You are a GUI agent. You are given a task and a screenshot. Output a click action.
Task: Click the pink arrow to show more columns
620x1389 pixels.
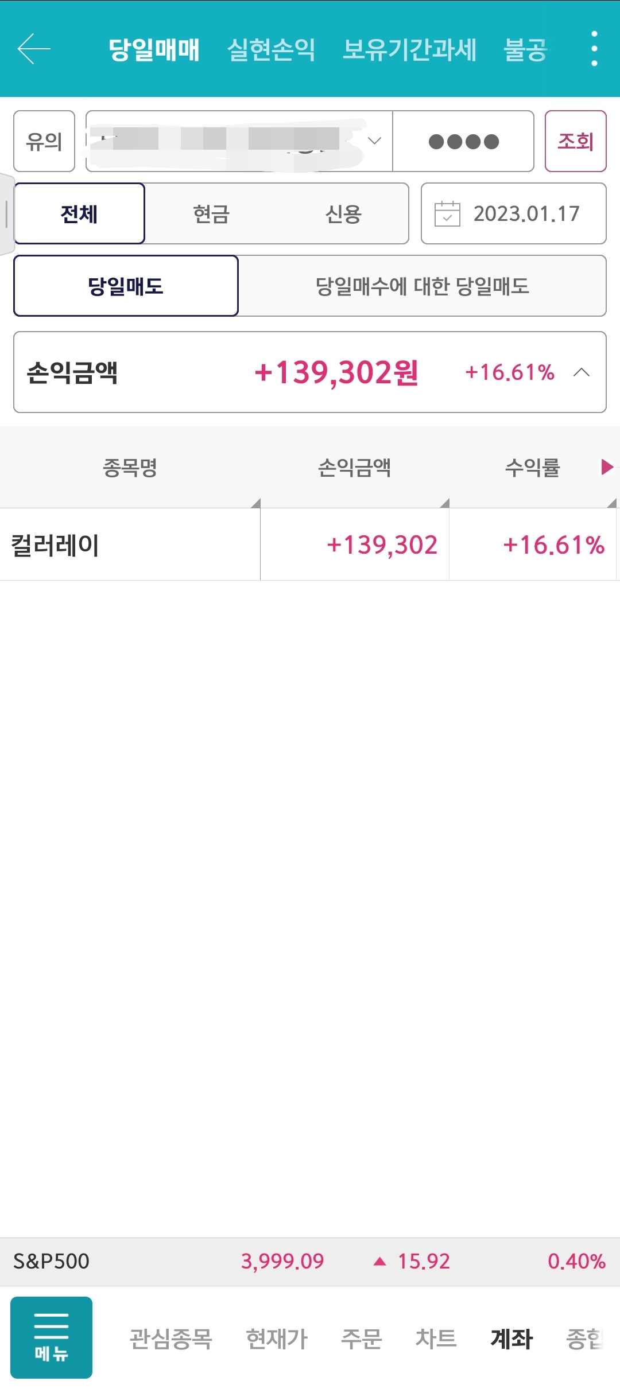tap(607, 467)
